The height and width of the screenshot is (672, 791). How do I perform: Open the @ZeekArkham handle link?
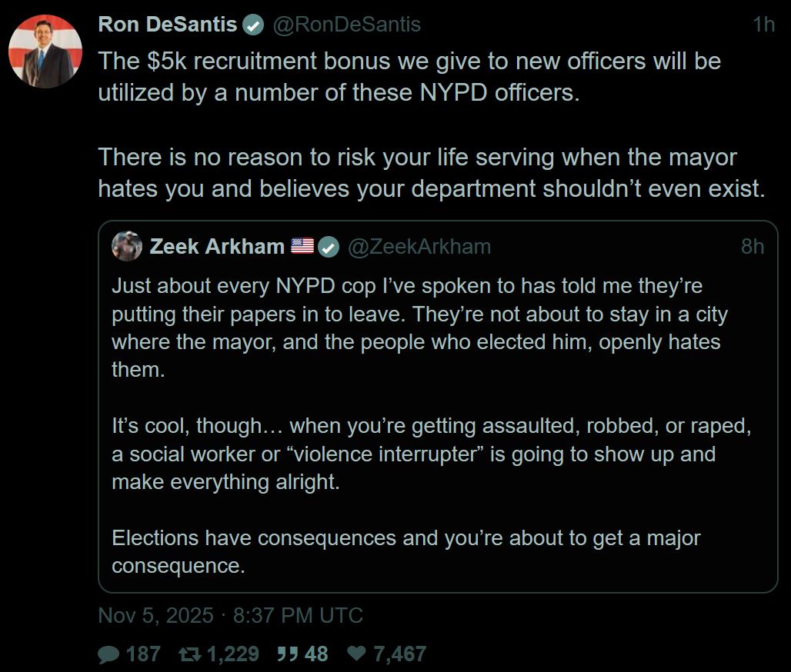(419, 246)
